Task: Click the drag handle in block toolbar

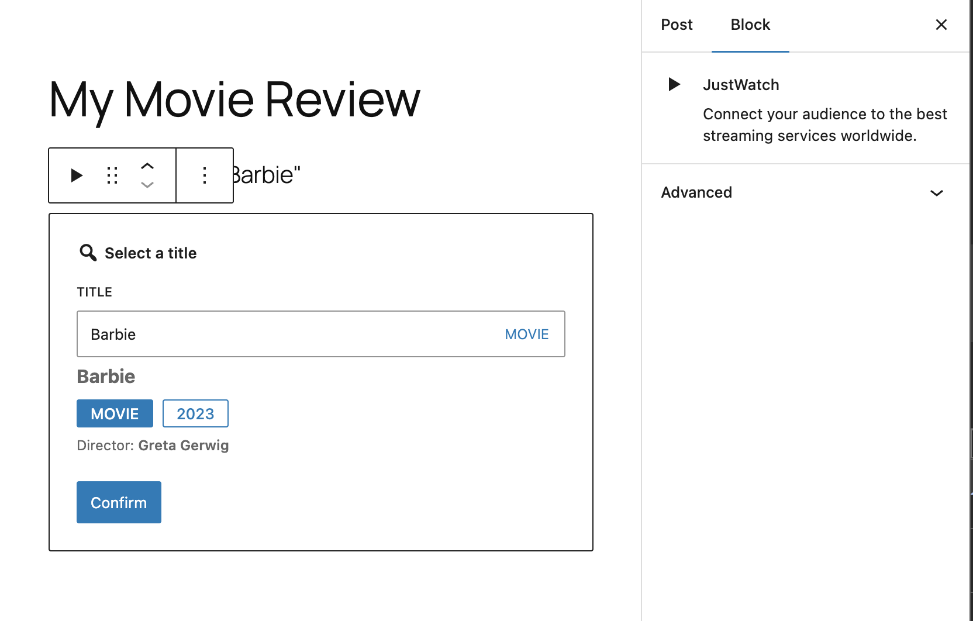Action: pos(112,175)
